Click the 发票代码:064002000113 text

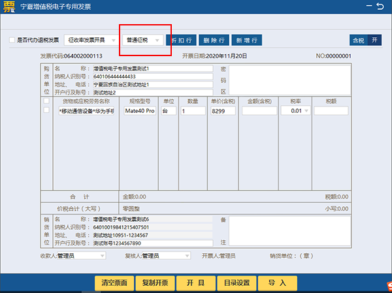71,56
